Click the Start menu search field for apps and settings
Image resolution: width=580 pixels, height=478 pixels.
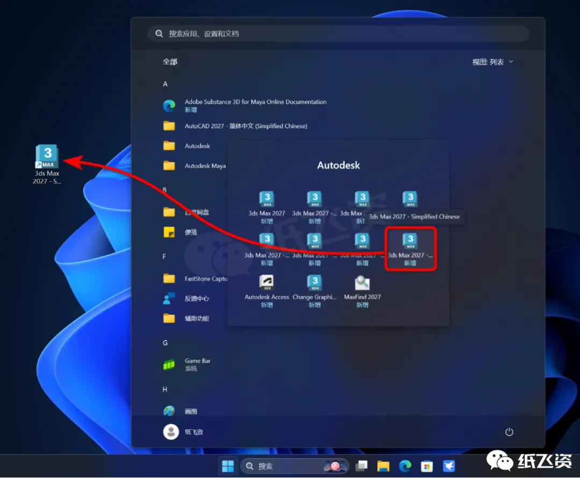pyautogui.click(x=338, y=34)
